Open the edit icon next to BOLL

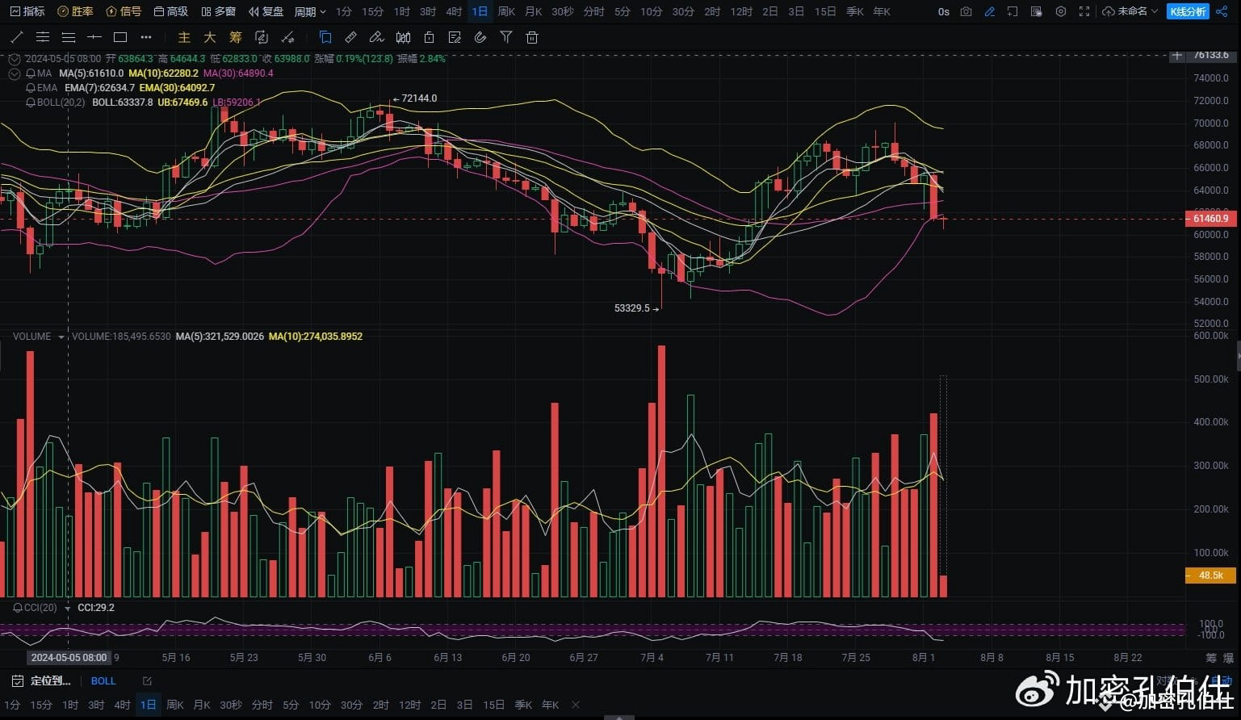147,681
